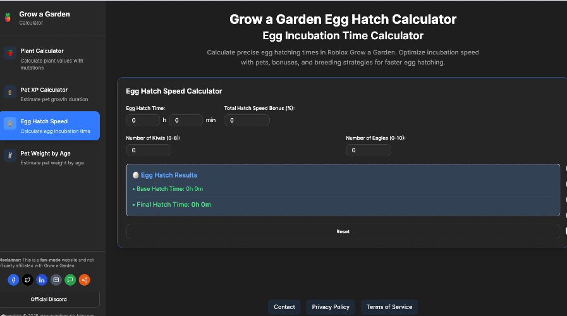Viewport: 567px width, 316px height.
Task: Click the Disclaimer text in the sidebar
Action: 47,262
